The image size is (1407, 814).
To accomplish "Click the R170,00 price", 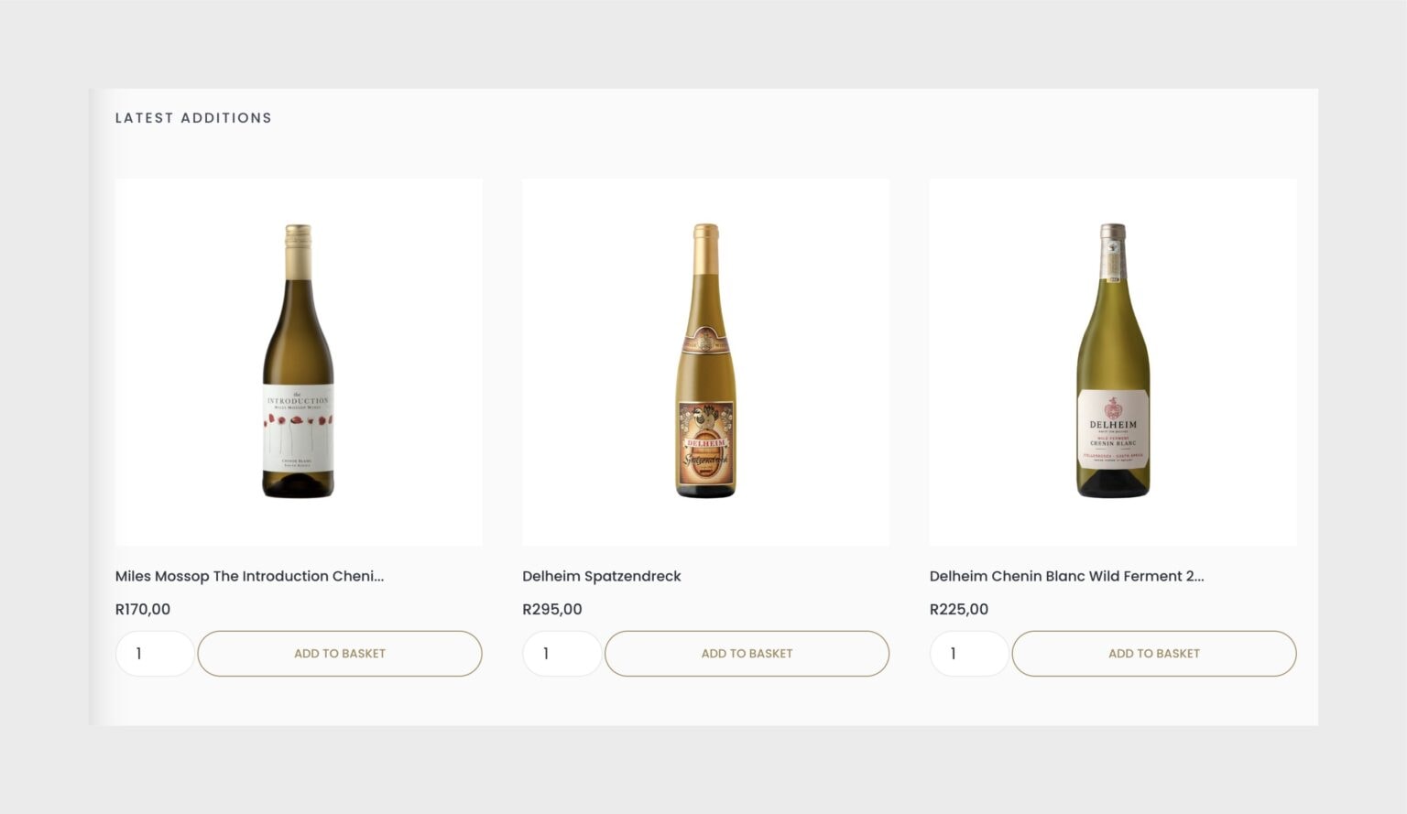I will click(x=143, y=610).
